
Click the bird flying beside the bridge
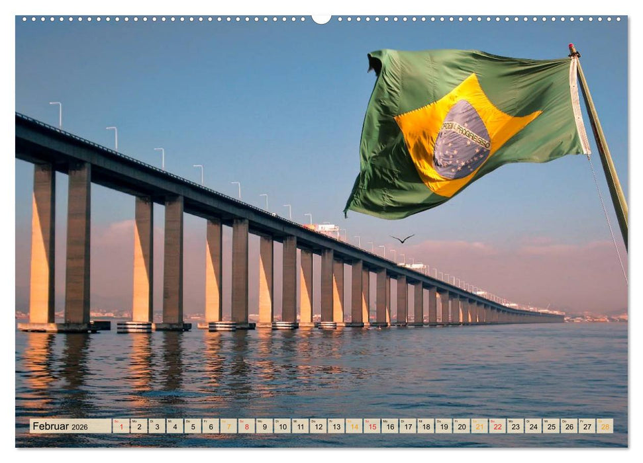pyautogui.click(x=403, y=239)
